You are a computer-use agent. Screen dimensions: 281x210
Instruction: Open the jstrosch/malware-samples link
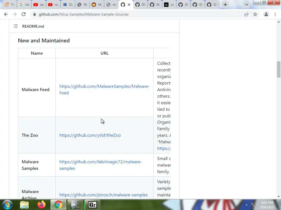[x=103, y=195]
